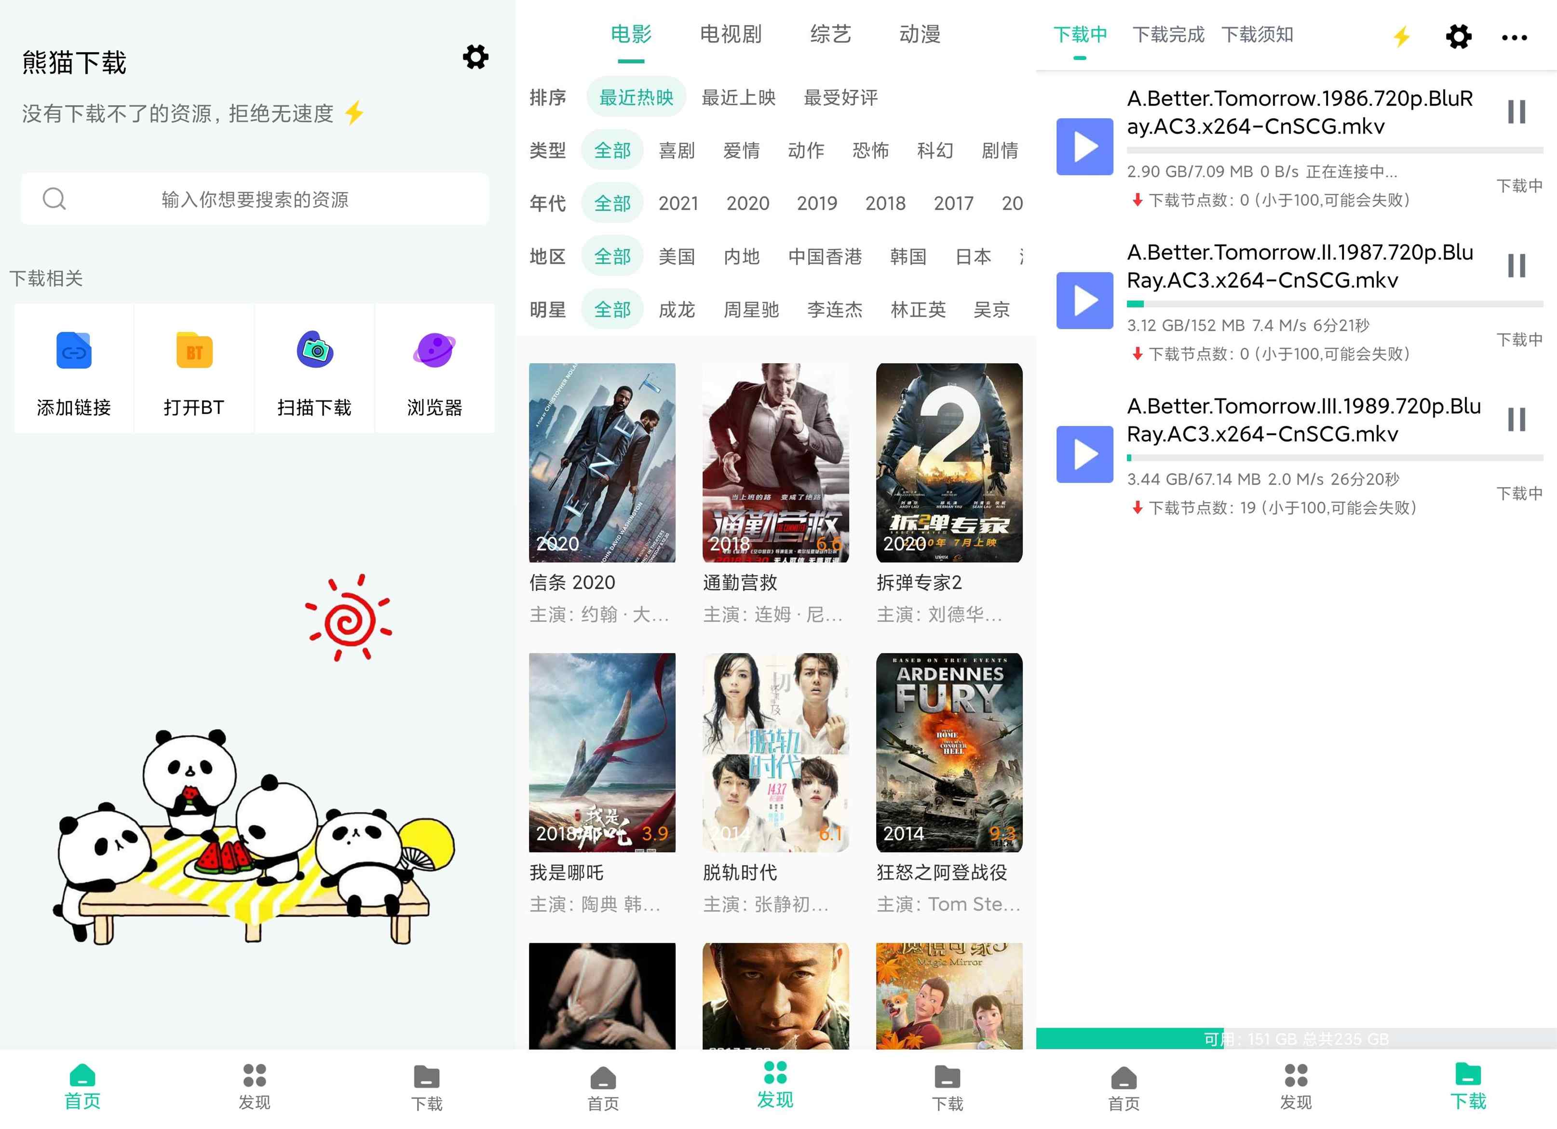
Task: Pause the A.Better.Tomorrow.III.1989 download
Action: click(1516, 420)
